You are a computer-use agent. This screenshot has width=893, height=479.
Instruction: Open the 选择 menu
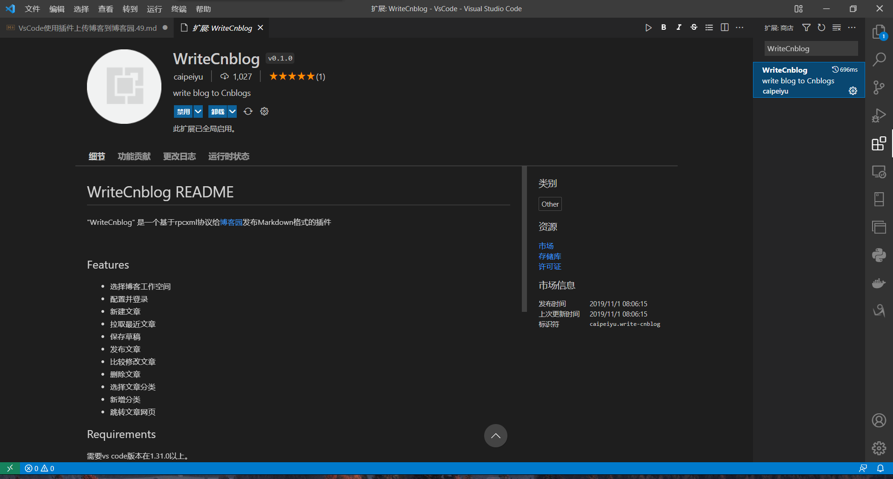coord(81,9)
